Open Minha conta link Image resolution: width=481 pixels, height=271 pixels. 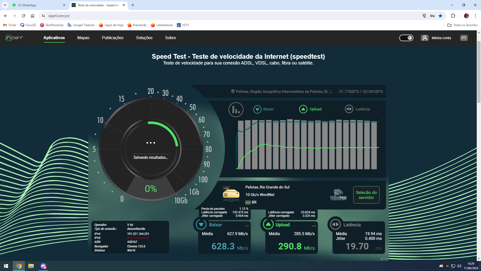(x=441, y=38)
